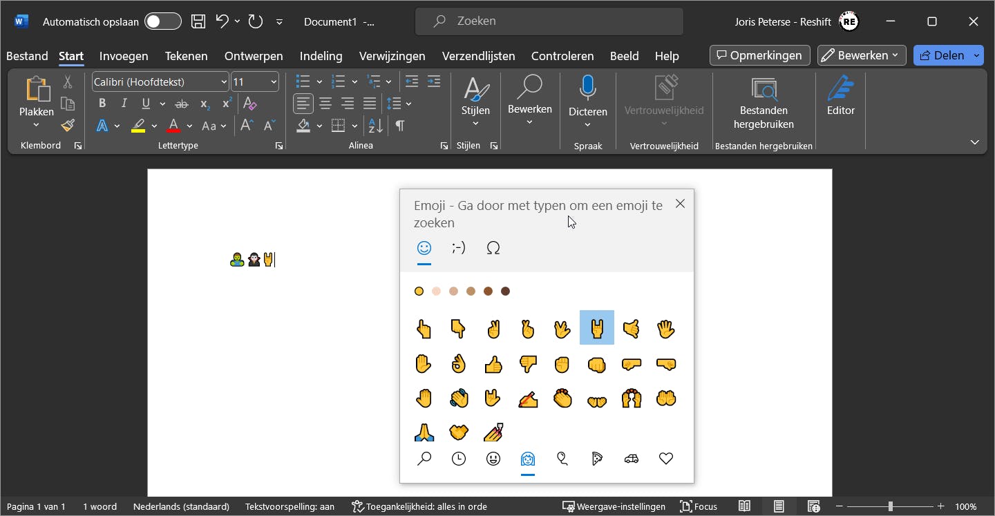Select the lightest skin tone swatch
Image resolution: width=995 pixels, height=516 pixels.
coord(436,292)
